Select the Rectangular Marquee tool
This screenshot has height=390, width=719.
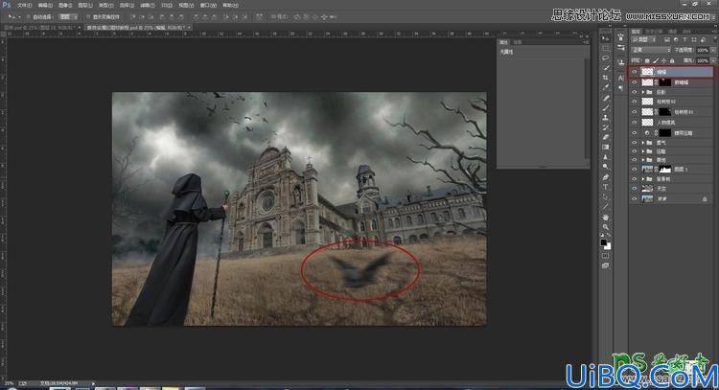[605, 48]
